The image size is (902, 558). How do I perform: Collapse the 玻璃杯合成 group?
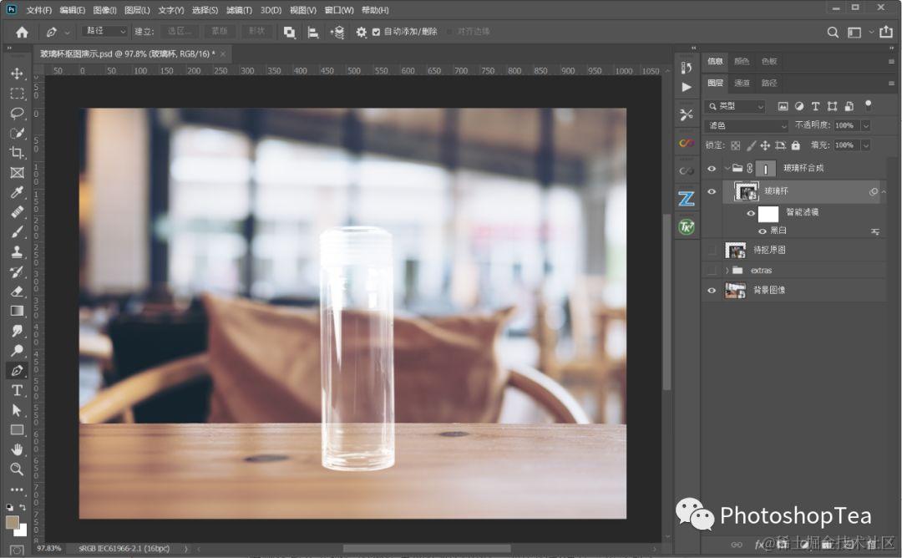(727, 168)
